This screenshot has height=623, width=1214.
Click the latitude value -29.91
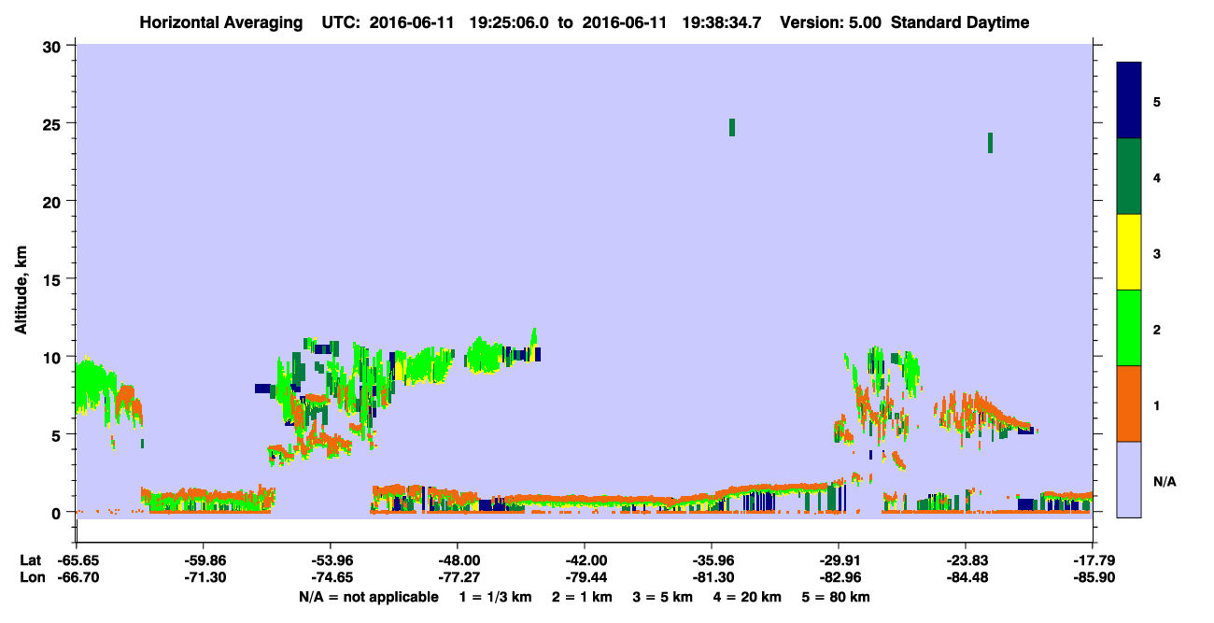tap(839, 560)
